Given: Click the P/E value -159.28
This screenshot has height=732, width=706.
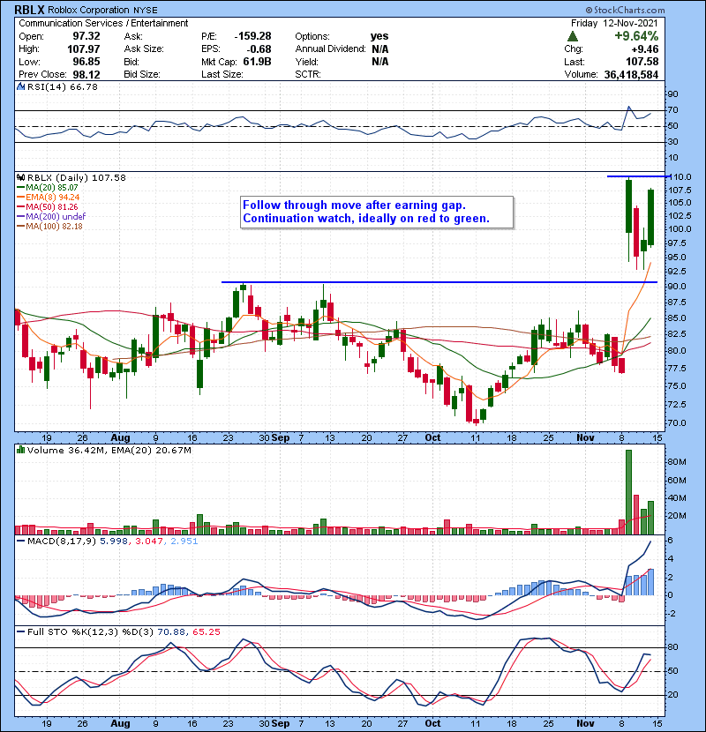Looking at the screenshot, I should click(x=252, y=36).
